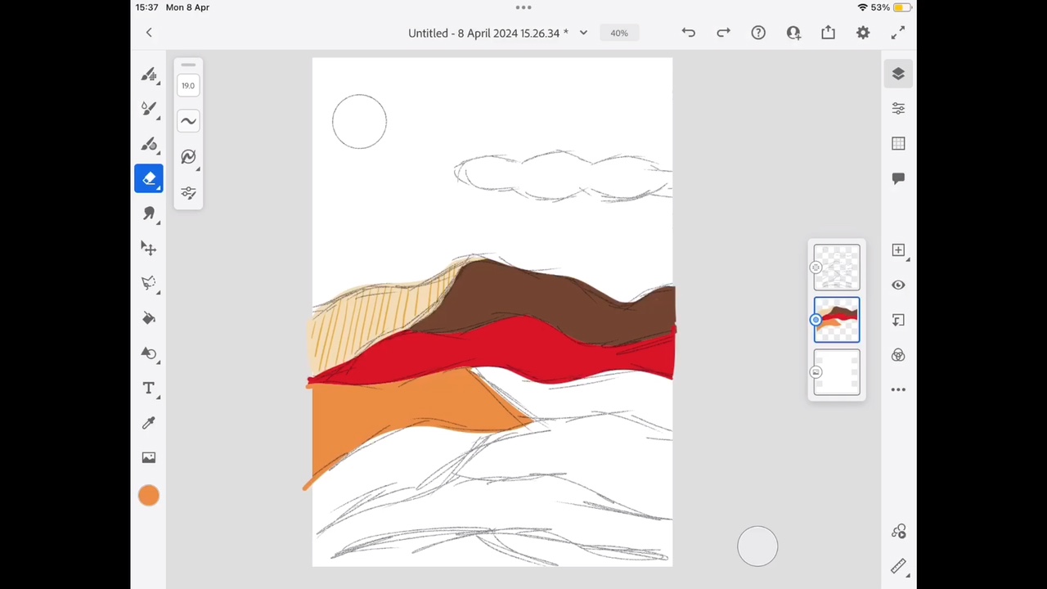Open the app settings gear
The height and width of the screenshot is (589, 1047).
click(863, 33)
